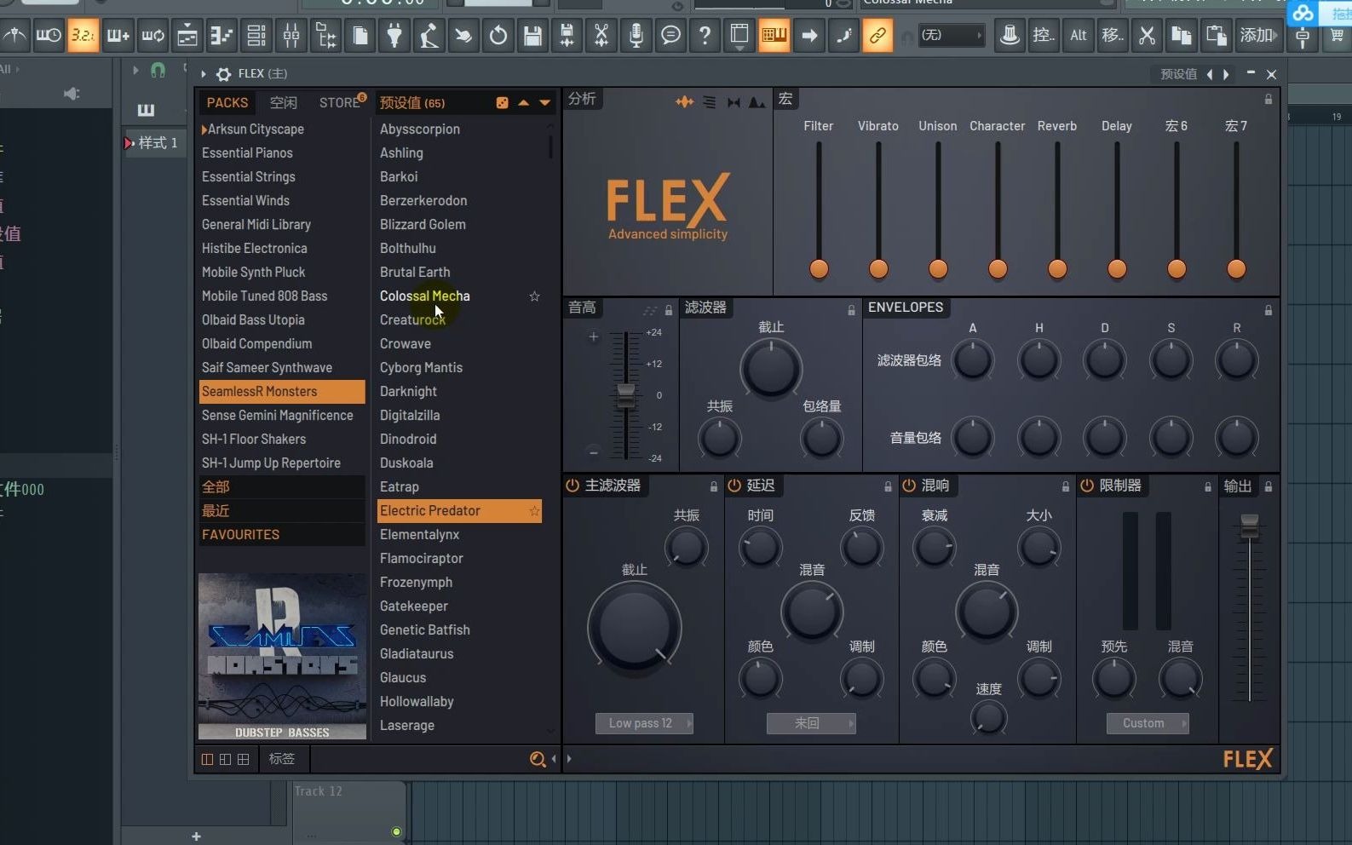Click the Filter macro slider handle
Viewport: 1352px width, 845px height.
point(819,269)
